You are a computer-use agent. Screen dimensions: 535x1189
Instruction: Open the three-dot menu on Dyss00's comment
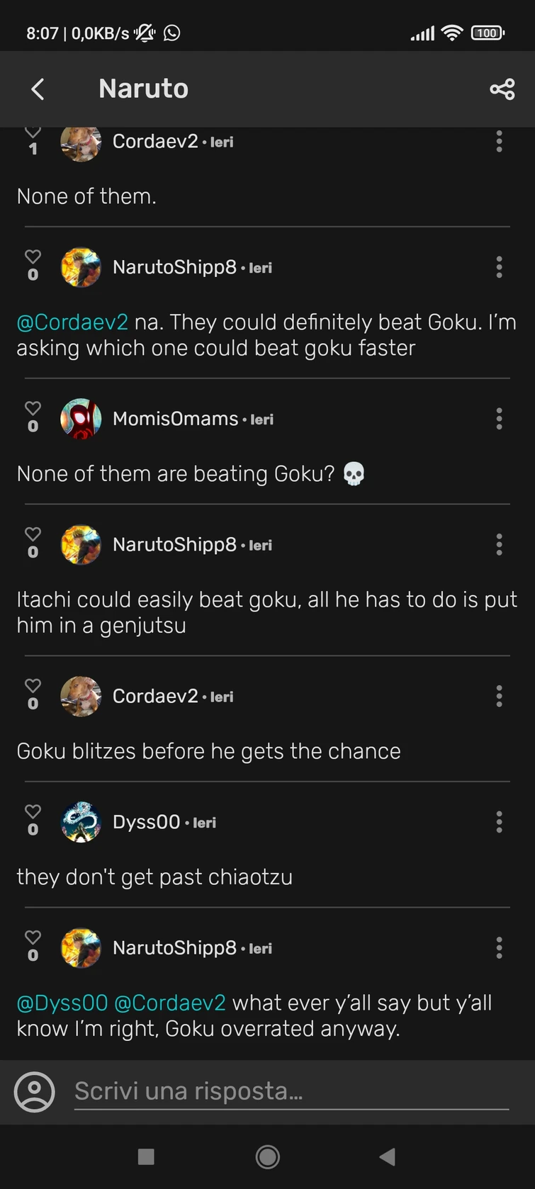pos(499,821)
